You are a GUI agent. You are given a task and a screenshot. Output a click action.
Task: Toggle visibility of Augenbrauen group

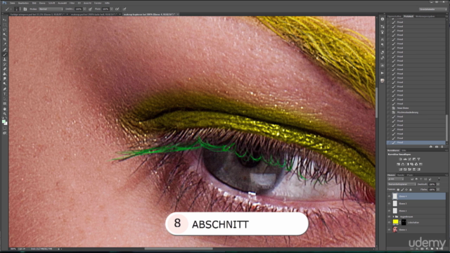(x=389, y=217)
